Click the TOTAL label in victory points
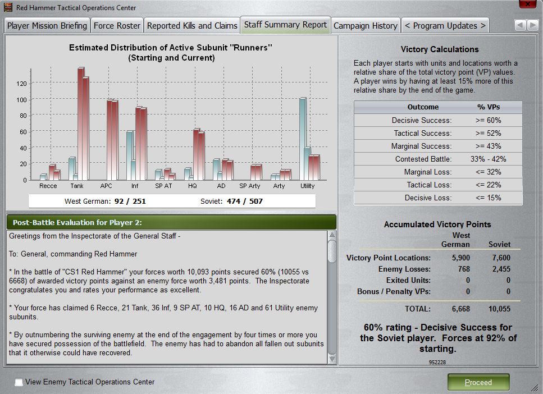543x394 pixels. coord(418,309)
